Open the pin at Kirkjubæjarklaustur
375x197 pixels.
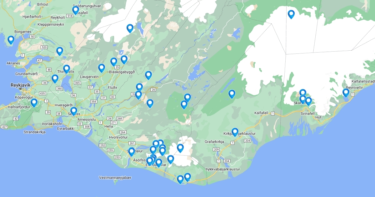235,132
